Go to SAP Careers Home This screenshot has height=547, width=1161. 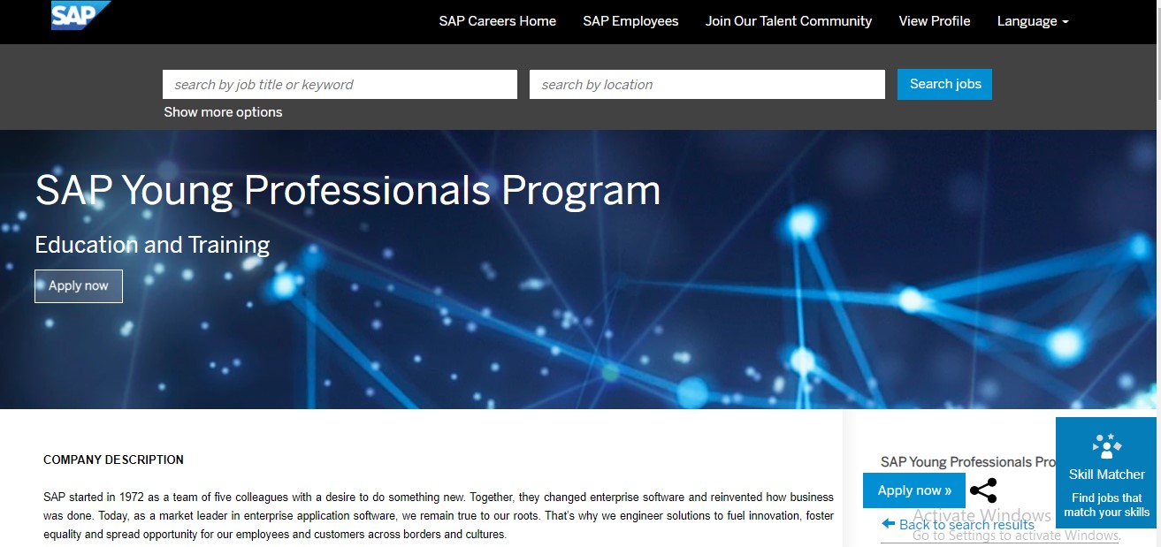(x=497, y=21)
